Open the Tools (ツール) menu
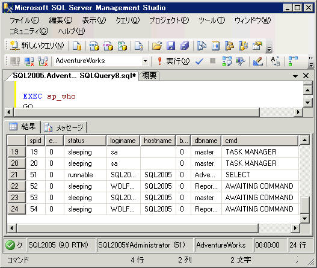 click(x=212, y=20)
